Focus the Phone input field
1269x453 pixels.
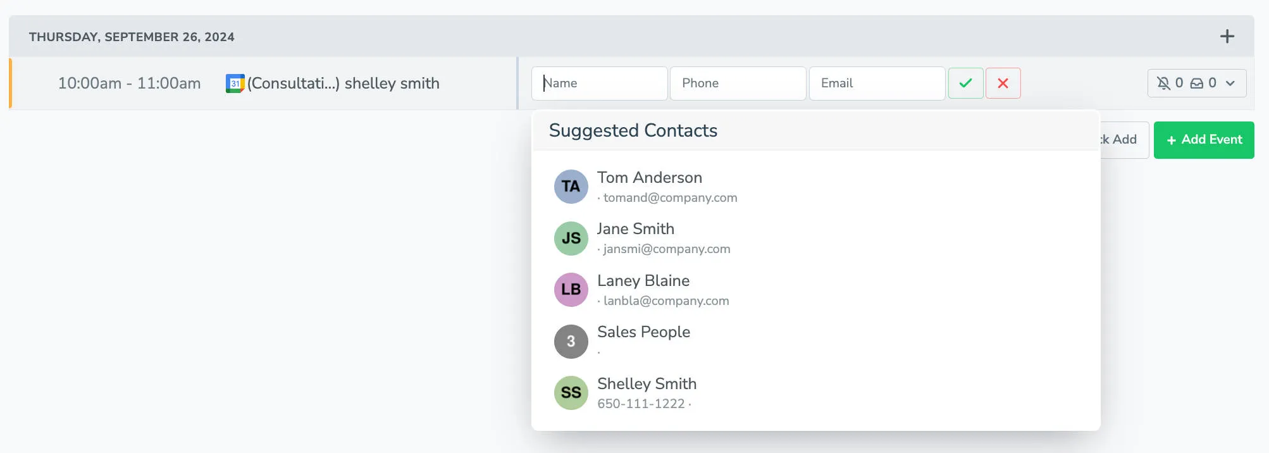pyautogui.click(x=738, y=83)
